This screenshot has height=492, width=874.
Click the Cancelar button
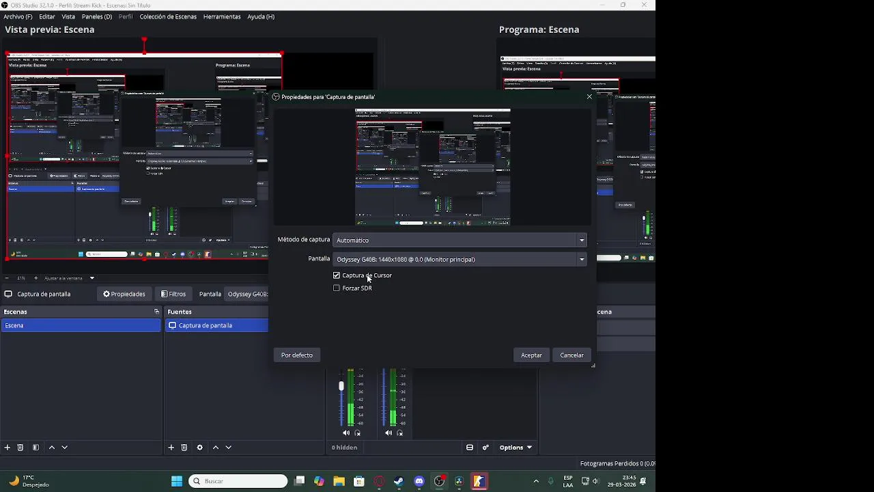[572, 355]
